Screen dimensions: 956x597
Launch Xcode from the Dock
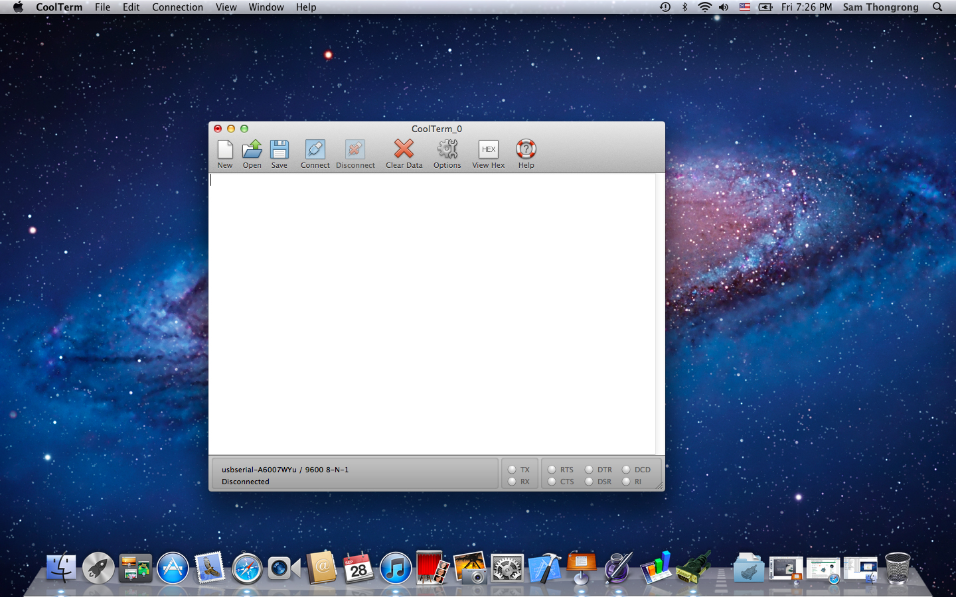click(x=544, y=568)
